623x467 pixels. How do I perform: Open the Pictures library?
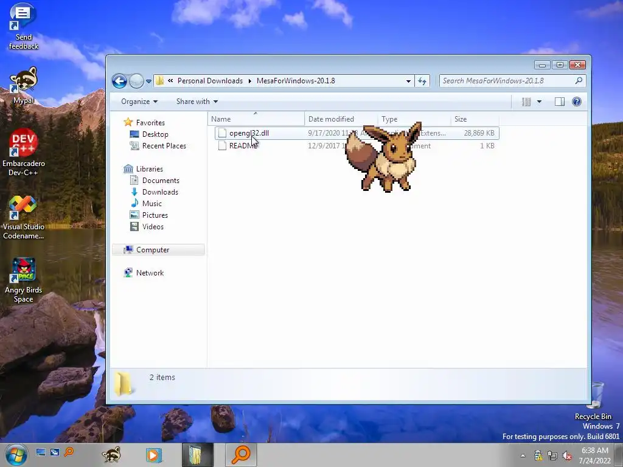(x=155, y=215)
